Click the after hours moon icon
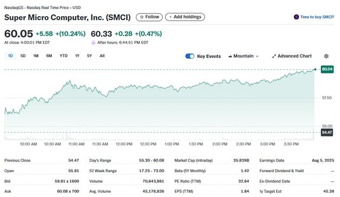The height and width of the screenshot is (197, 340). (x=93, y=43)
